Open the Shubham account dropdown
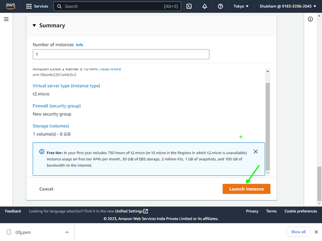The width and height of the screenshot is (322, 241). tap(288, 6)
